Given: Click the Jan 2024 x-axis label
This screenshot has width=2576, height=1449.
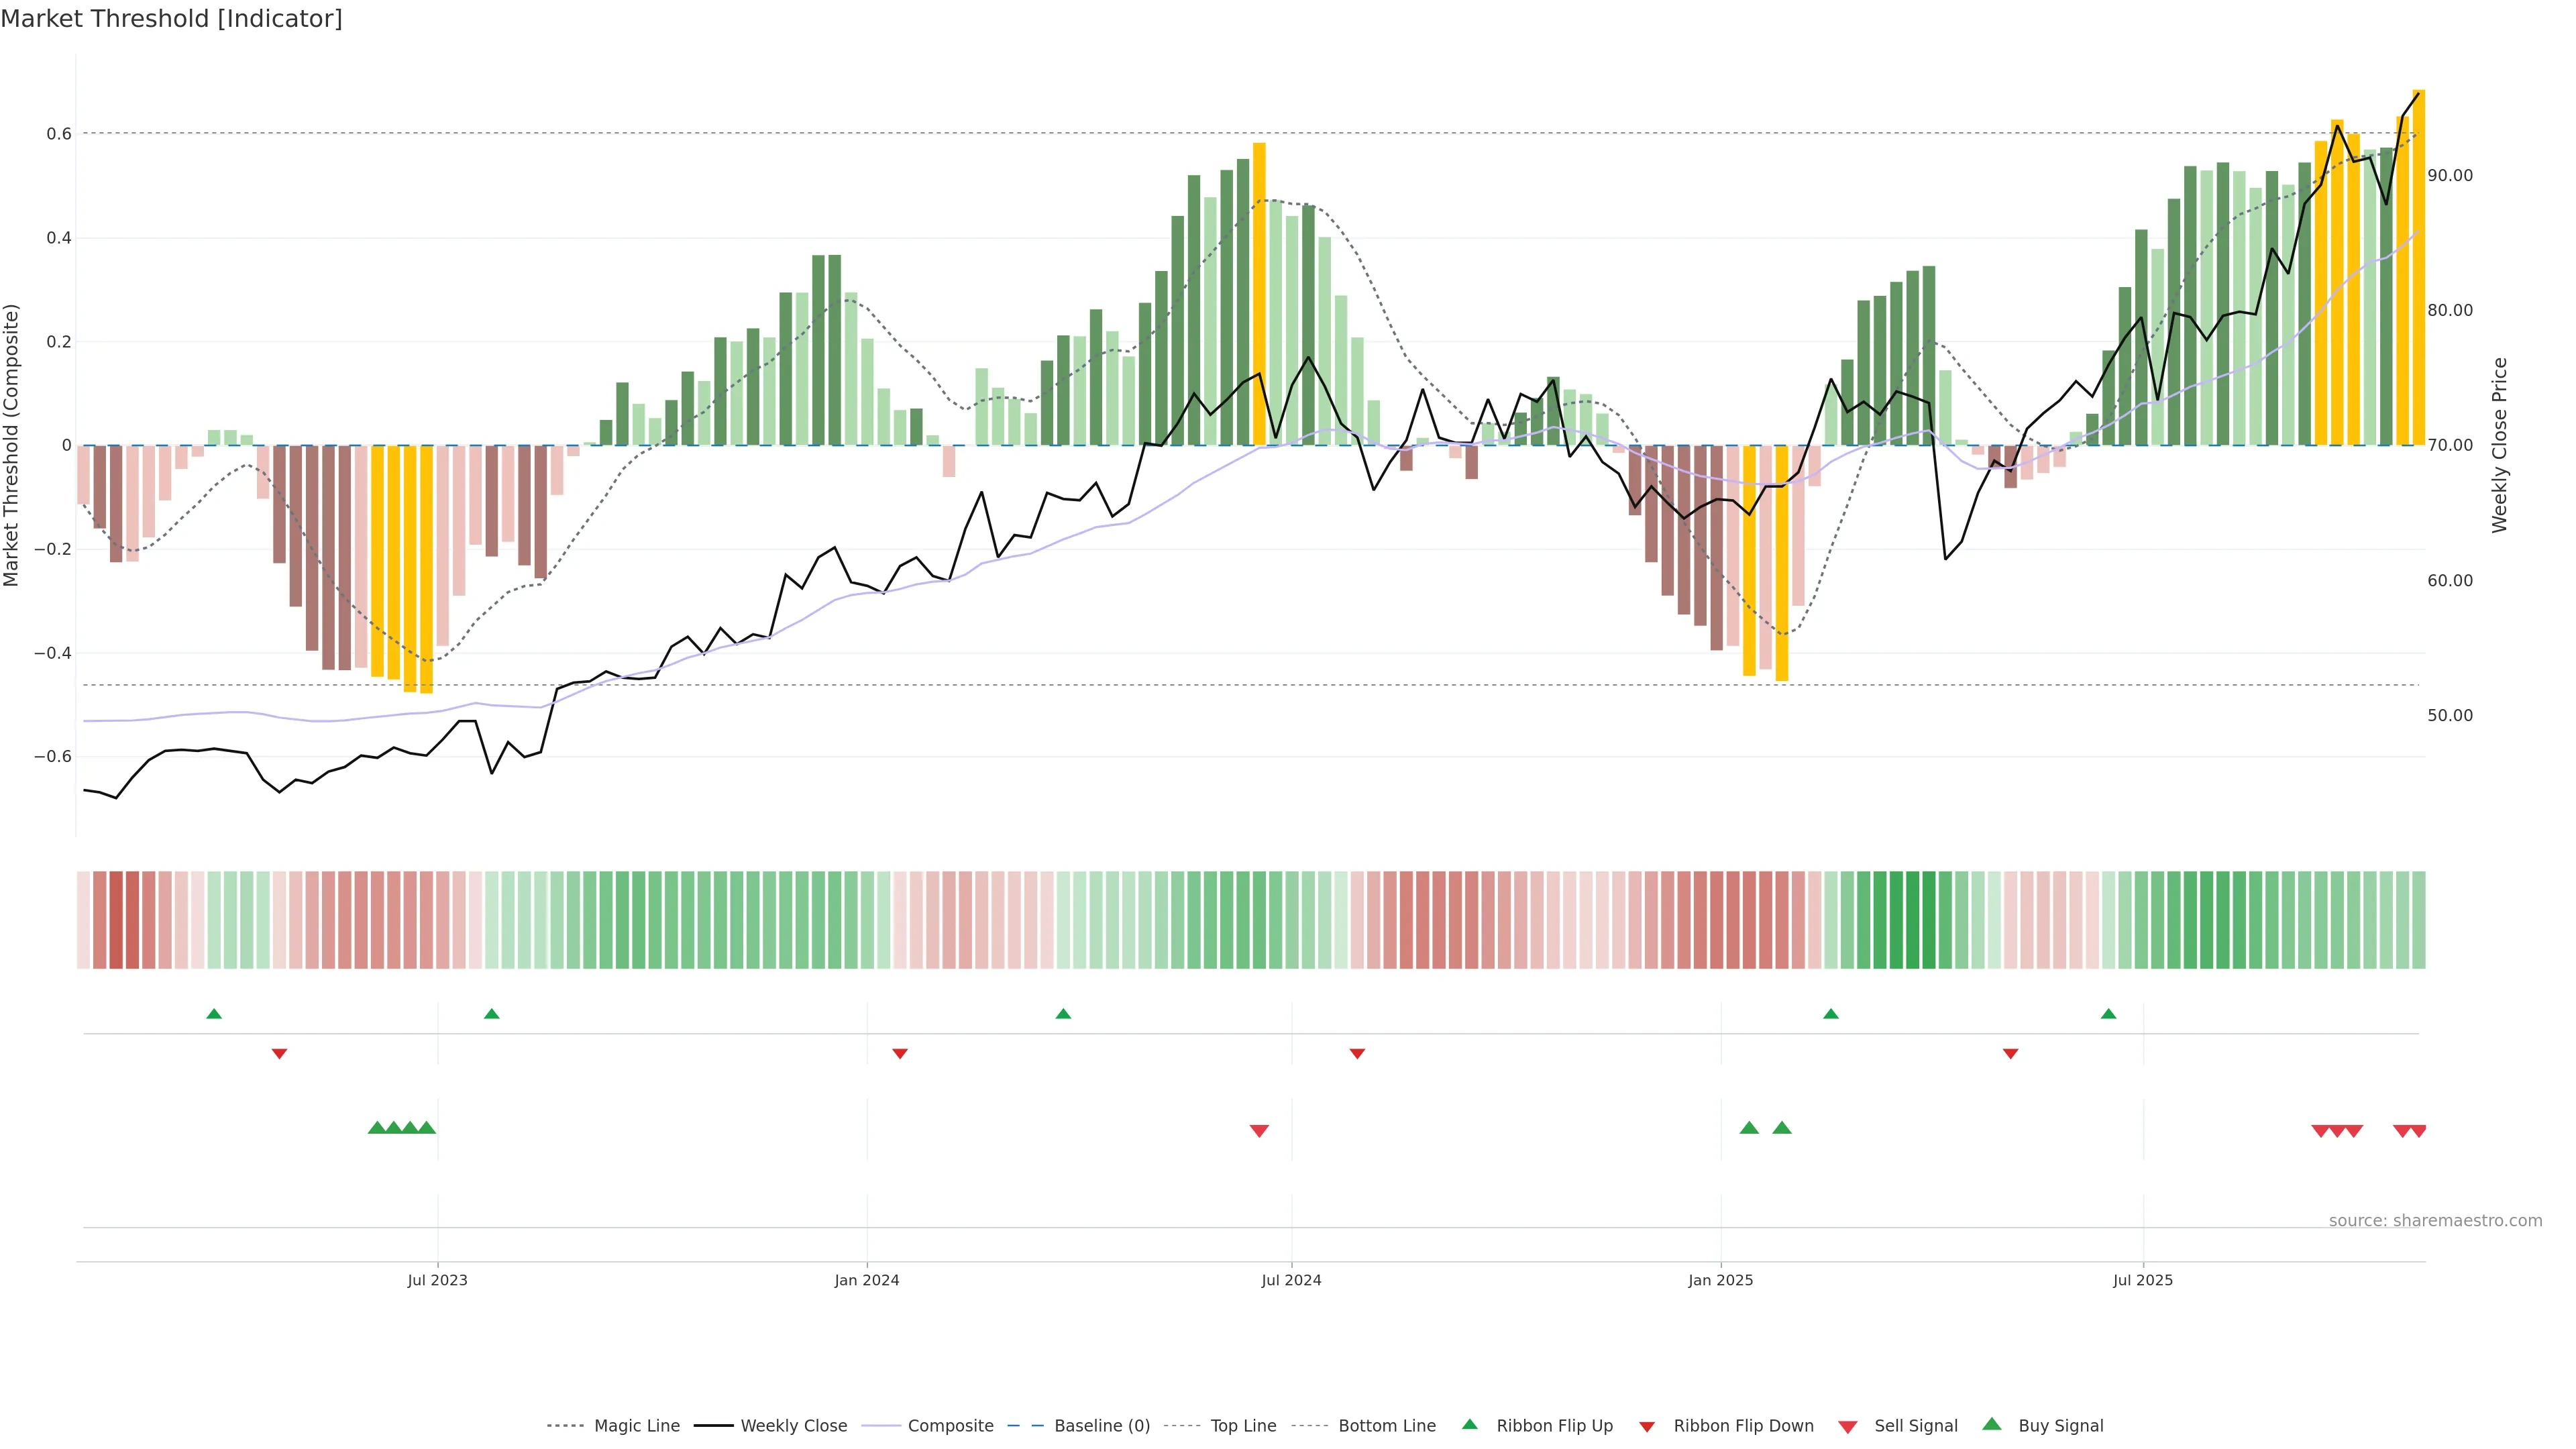Looking at the screenshot, I should click(867, 1280).
